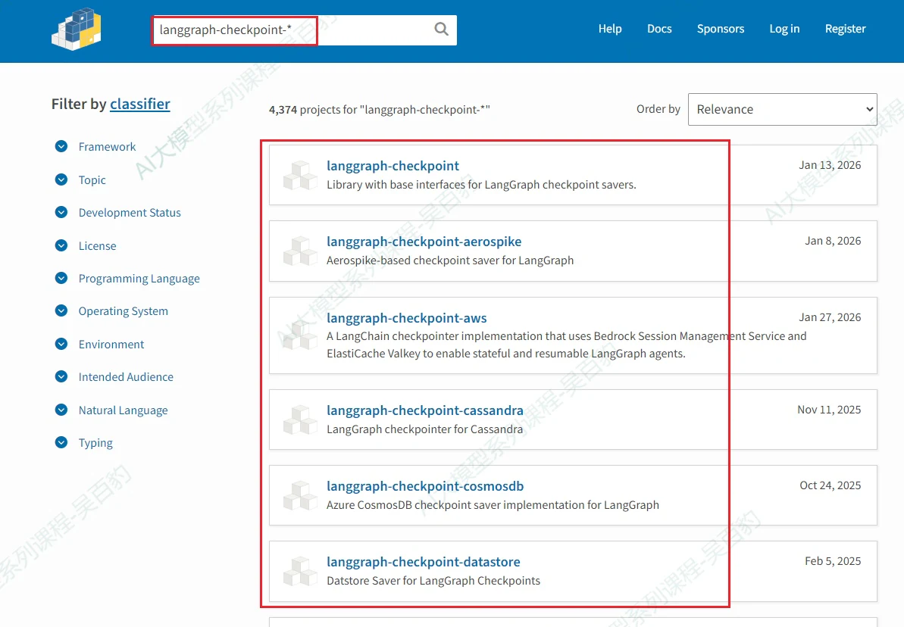The image size is (904, 627).
Task: Click the package icon beside langgraph-checkpoint-cosmosdb
Action: click(300, 495)
